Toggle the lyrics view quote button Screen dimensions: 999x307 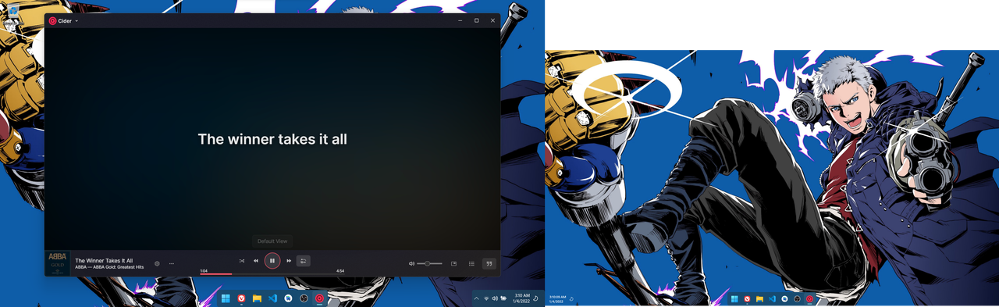point(489,263)
